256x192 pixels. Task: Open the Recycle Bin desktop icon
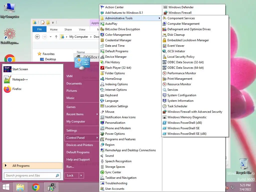243,166
